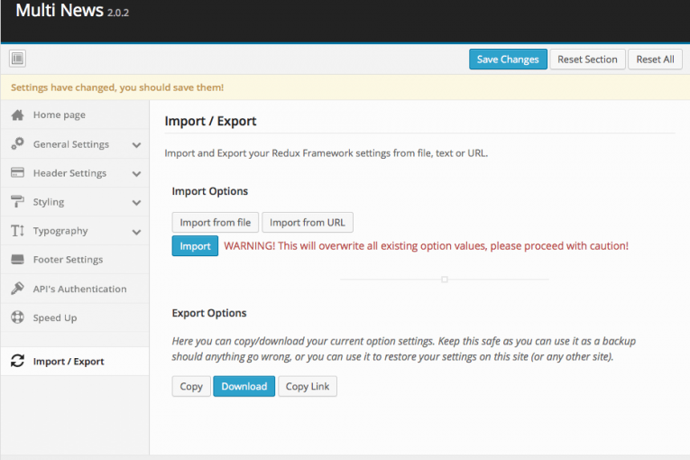Click the Reset Section button

tap(587, 60)
